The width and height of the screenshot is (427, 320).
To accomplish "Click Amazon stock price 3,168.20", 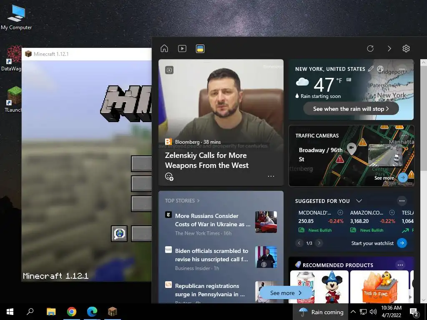I will [x=359, y=221].
